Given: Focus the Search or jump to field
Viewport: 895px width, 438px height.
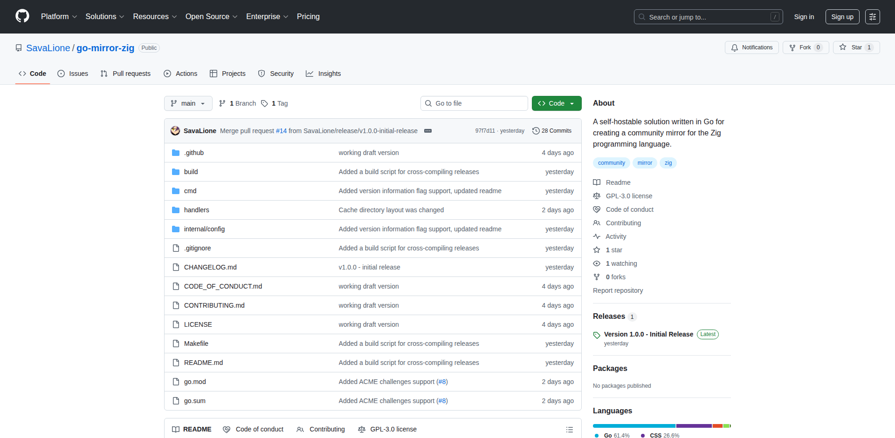Looking at the screenshot, I should (708, 17).
